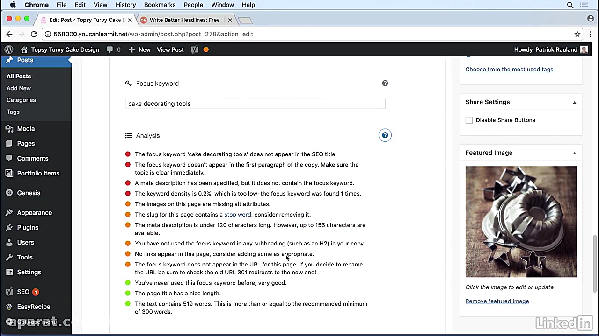Open the Chrome File menu
Viewport: 599px width, 336px height.
[x=61, y=5]
